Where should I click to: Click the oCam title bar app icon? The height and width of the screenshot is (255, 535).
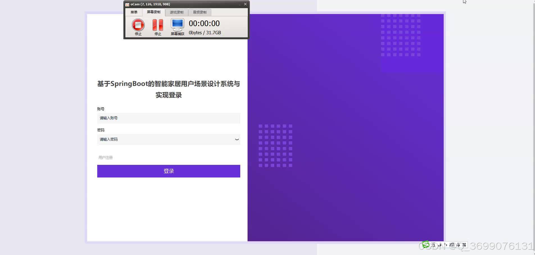pyautogui.click(x=127, y=4)
